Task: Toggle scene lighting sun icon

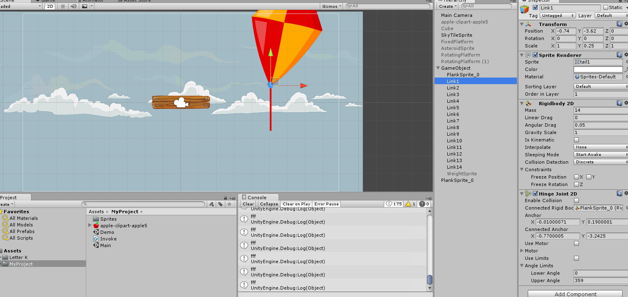Action: tap(63, 6)
